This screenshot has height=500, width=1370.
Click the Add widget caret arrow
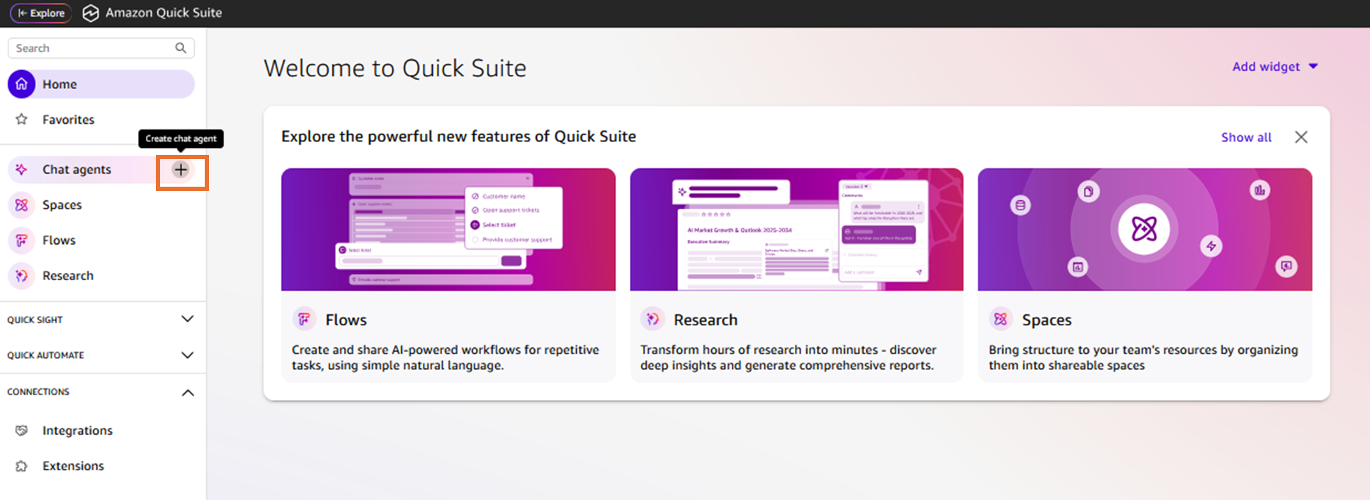(1313, 66)
